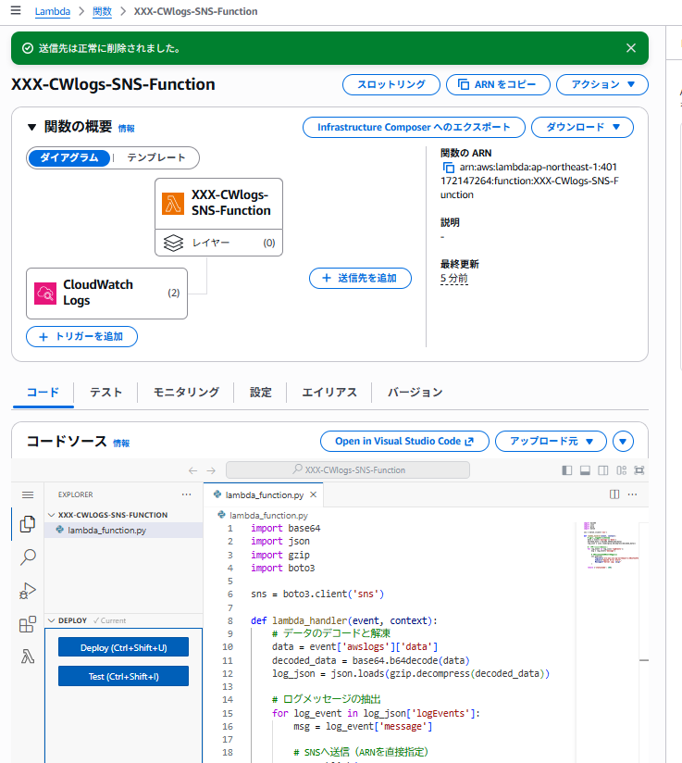
Task: Click the 5 分前 last updated text
Action: point(453,279)
